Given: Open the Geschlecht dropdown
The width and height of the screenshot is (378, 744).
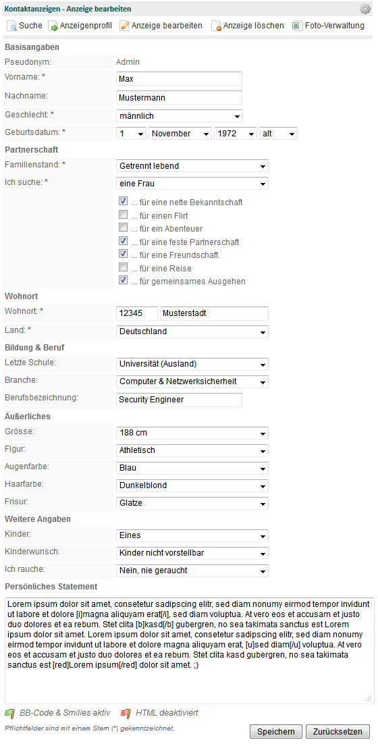Looking at the screenshot, I should coord(180,115).
